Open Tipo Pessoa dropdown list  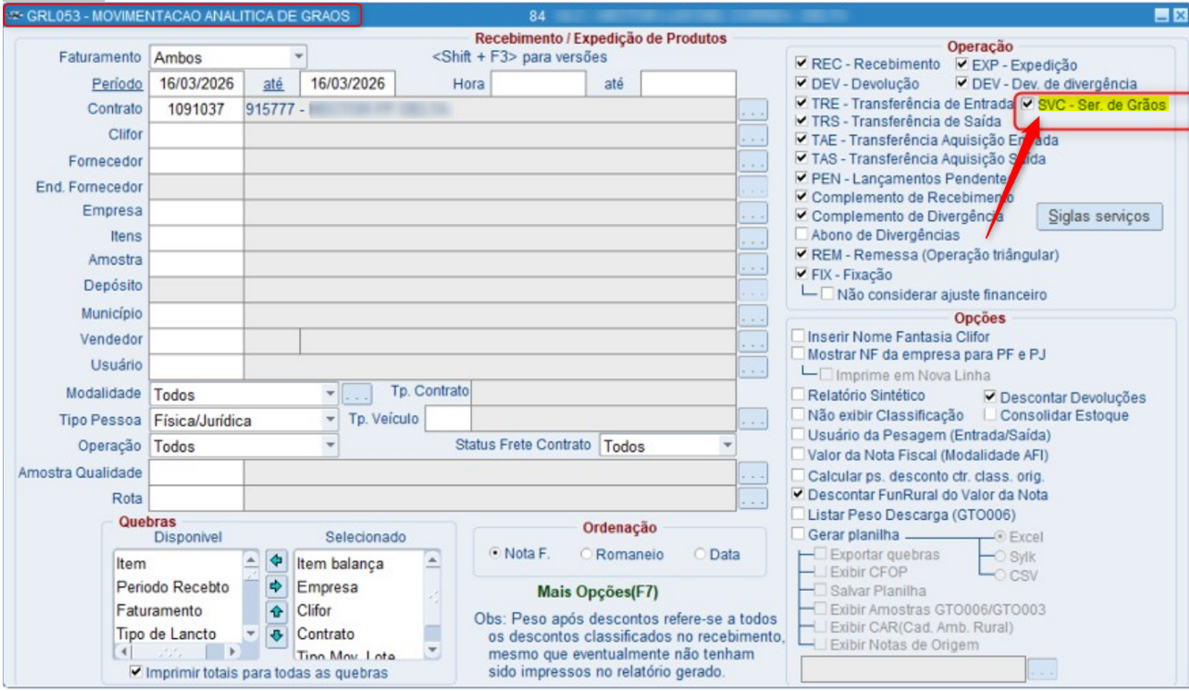tap(330, 421)
